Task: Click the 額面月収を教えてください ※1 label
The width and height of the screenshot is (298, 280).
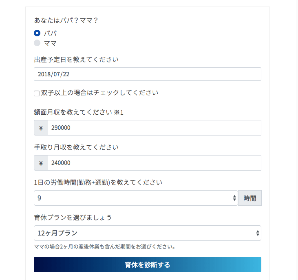Action: [79, 112]
